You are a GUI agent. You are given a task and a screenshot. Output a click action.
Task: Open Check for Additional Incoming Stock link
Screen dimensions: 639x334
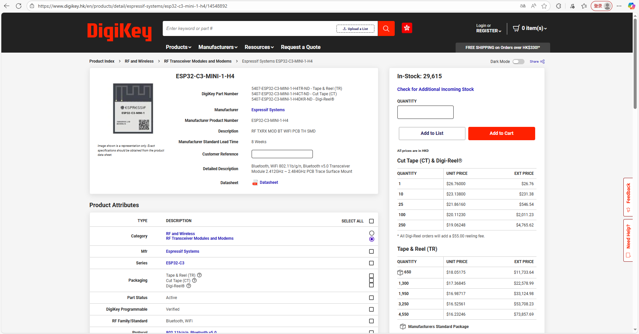(435, 89)
